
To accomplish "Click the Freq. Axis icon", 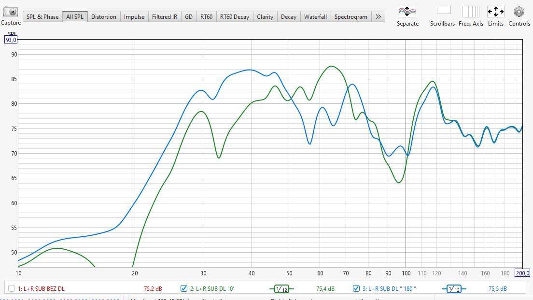I will click(x=470, y=12).
